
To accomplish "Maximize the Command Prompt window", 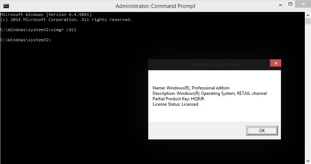I will 290,4.
